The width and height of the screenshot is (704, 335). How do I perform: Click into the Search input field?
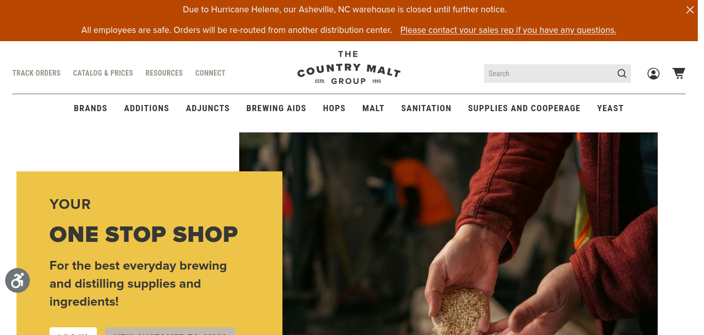point(549,74)
